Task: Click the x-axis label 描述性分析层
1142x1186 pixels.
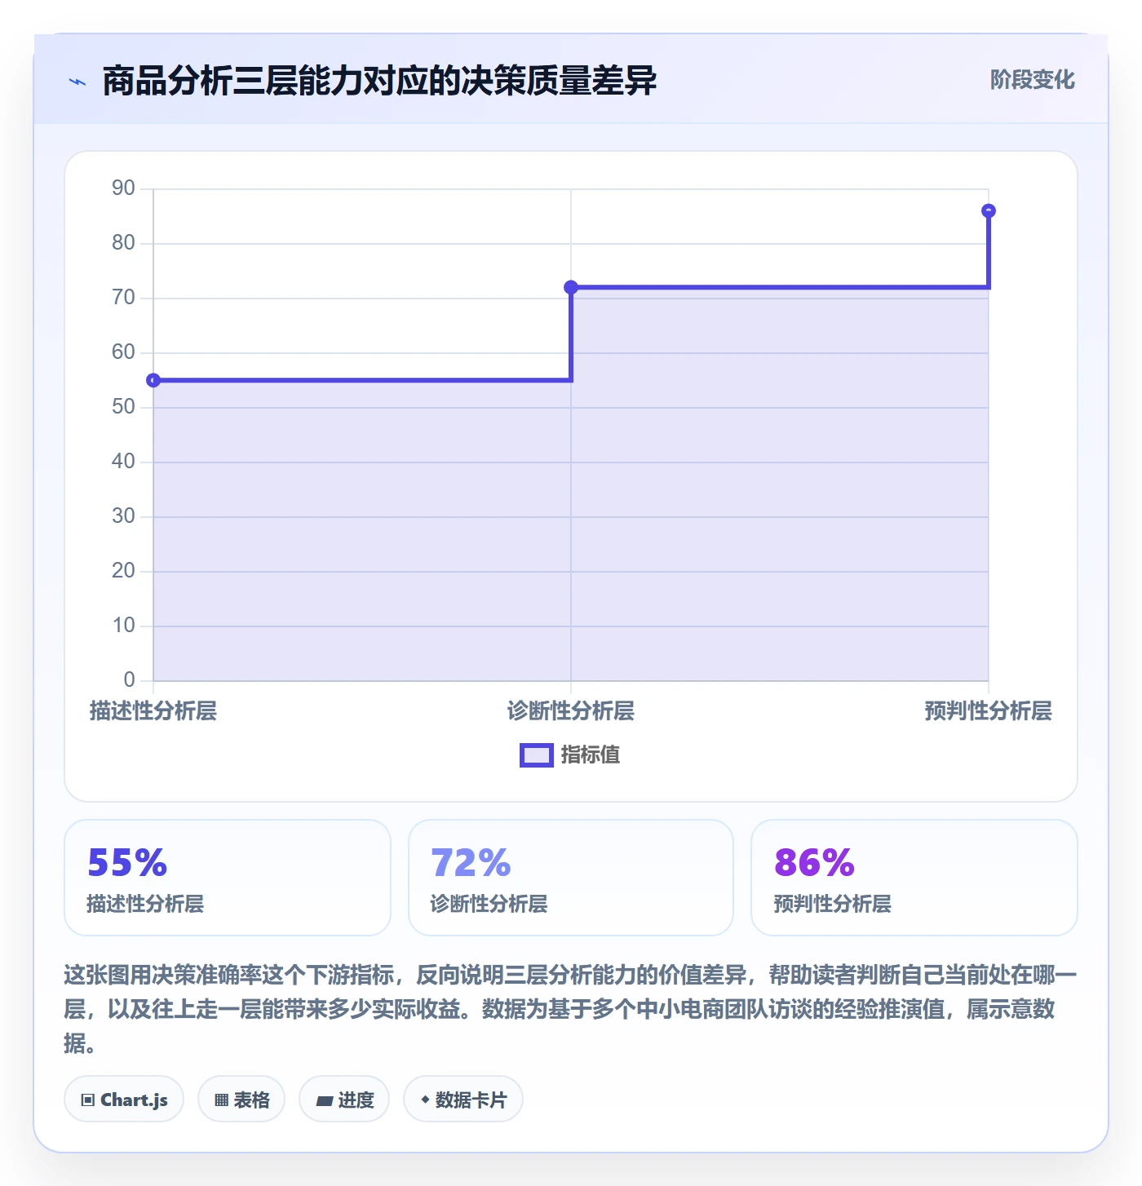Action: coord(153,711)
